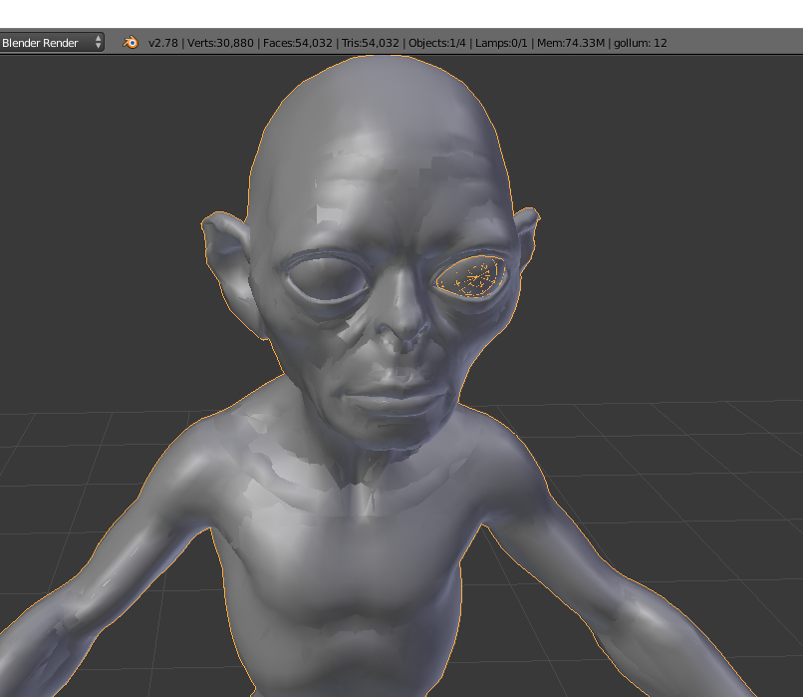Select the highlighted eye mesh on the model
Viewport: 803px width, 697px height.
[x=470, y=277]
